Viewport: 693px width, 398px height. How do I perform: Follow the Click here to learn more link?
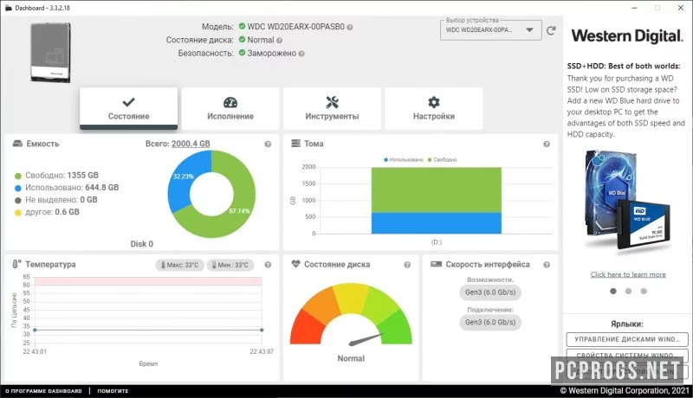pos(628,274)
